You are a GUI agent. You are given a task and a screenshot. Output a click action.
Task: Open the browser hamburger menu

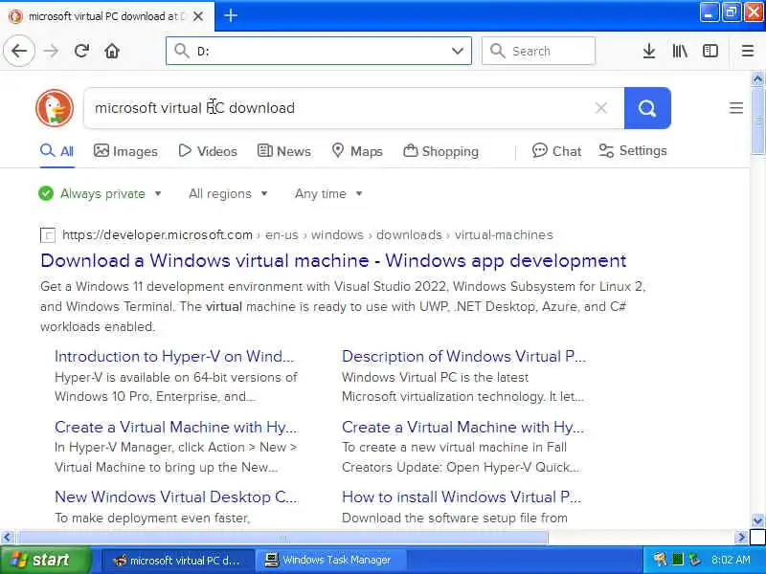point(748,51)
